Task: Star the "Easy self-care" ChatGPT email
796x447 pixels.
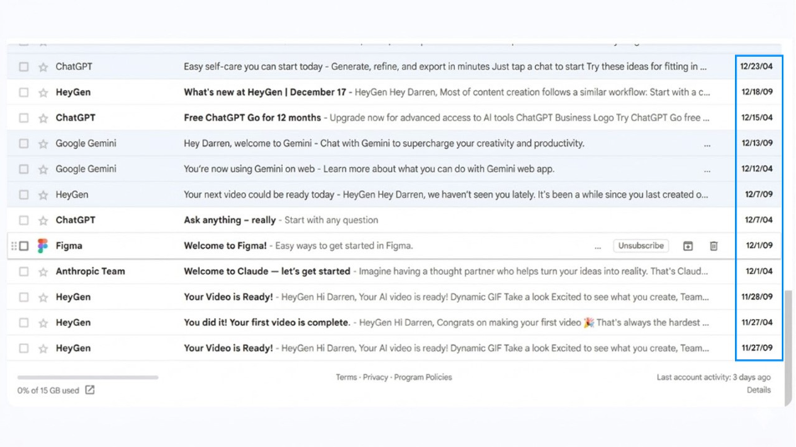Action: 43,67
